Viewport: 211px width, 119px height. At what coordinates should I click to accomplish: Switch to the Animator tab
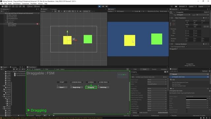pos(53,9)
